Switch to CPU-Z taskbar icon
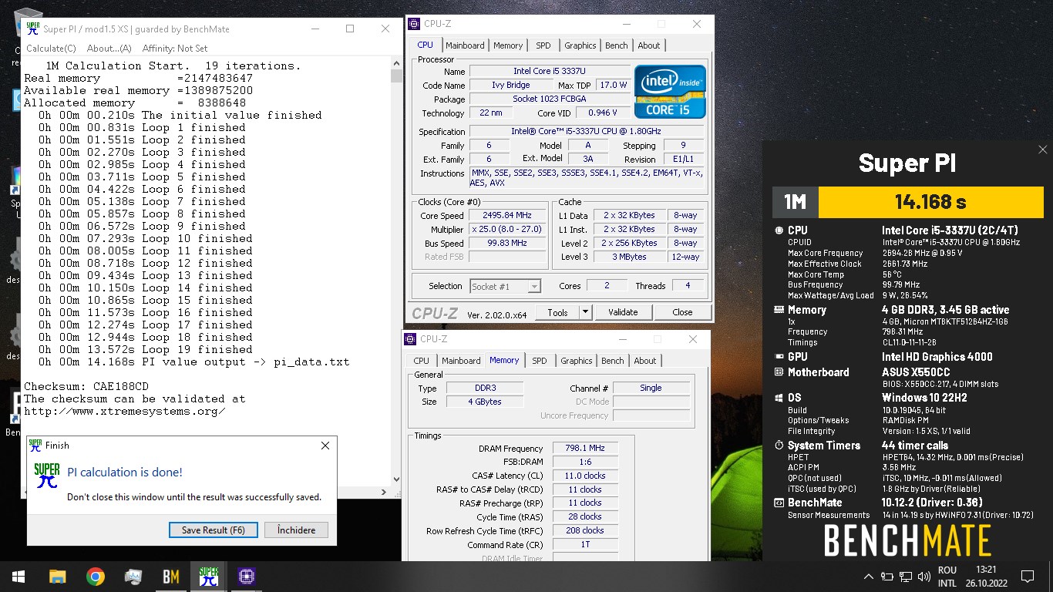 tap(246, 577)
